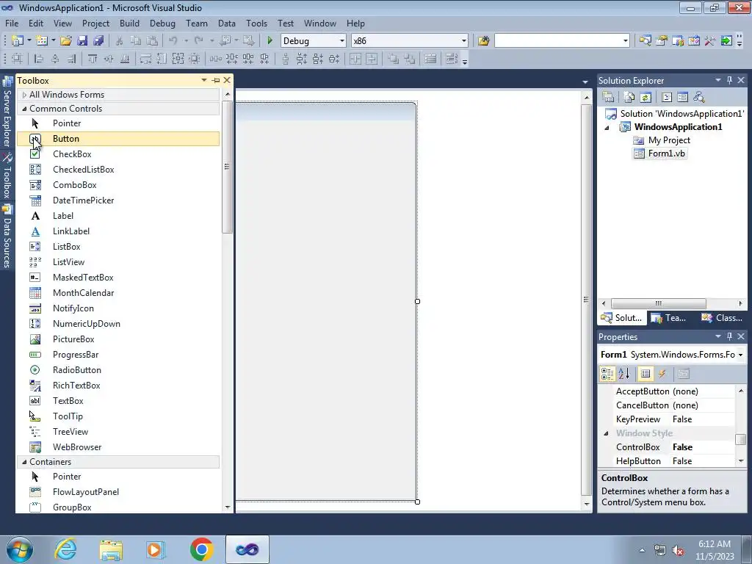The height and width of the screenshot is (564, 752).
Task: Open the Build menu
Action: (129, 23)
